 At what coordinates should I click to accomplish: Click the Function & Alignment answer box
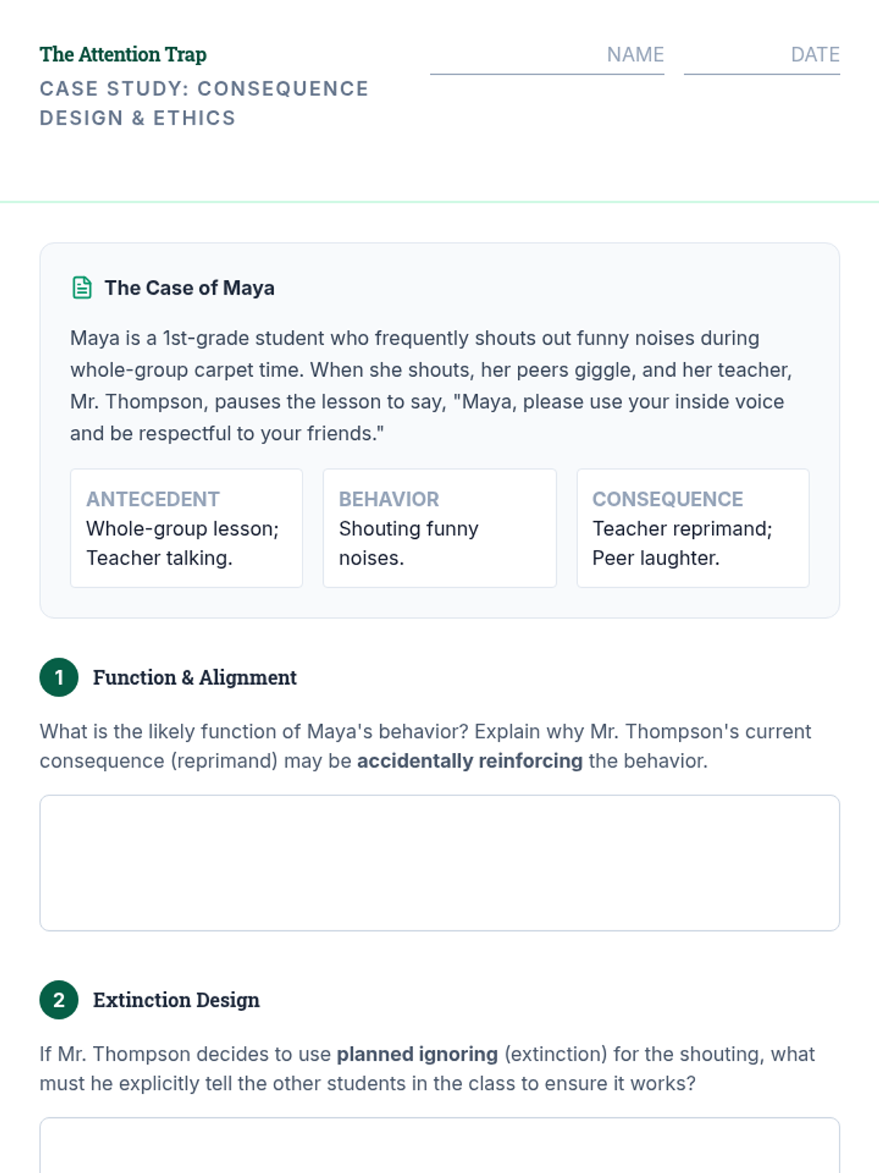click(439, 863)
